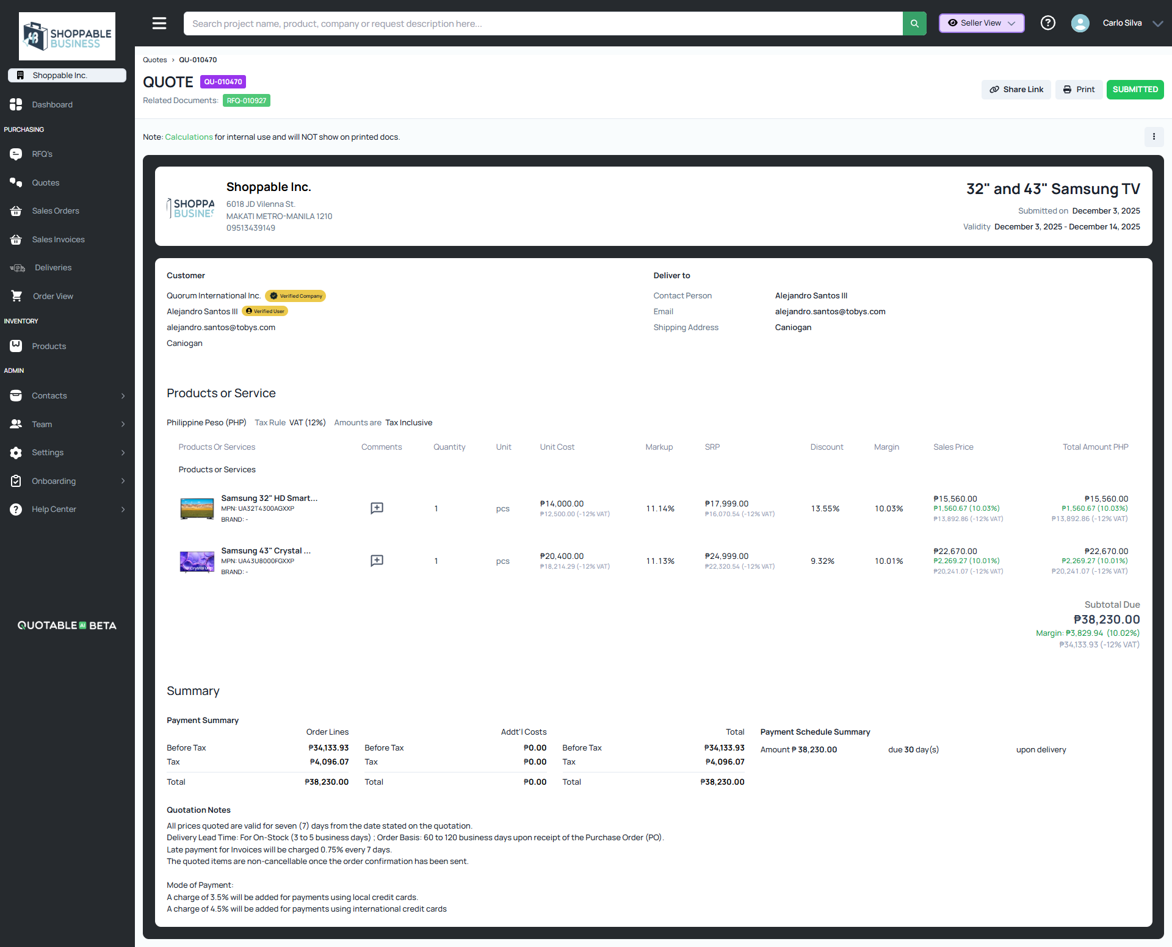1172x947 pixels.
Task: Open the help question mark icon
Action: 1047,23
